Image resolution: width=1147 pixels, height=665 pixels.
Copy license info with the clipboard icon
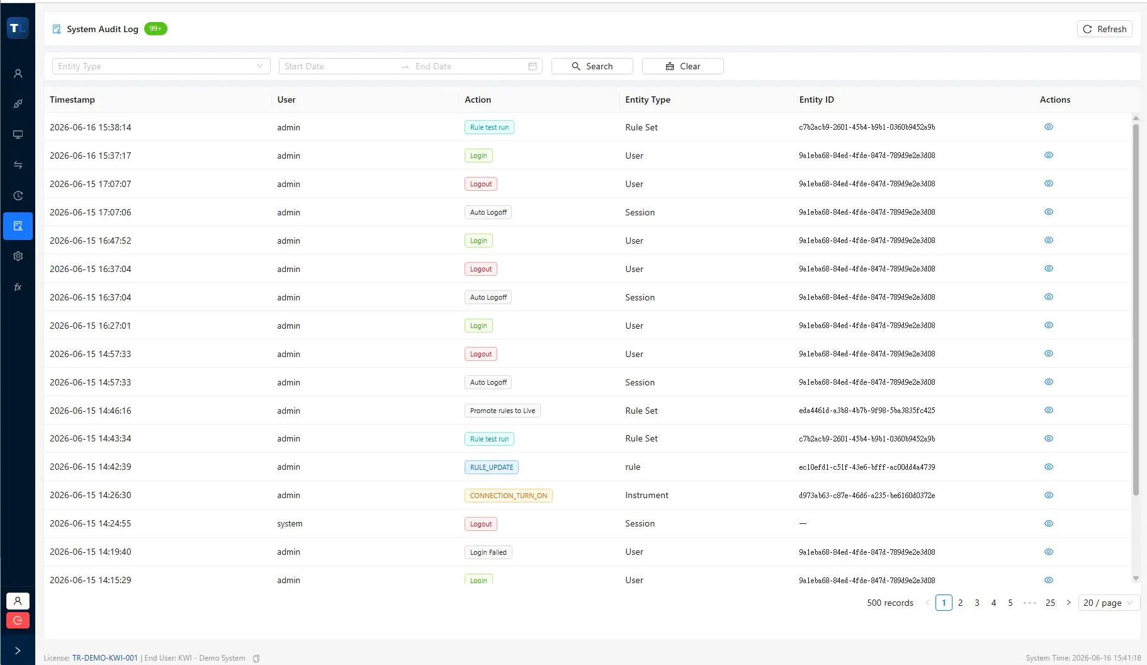(x=256, y=658)
